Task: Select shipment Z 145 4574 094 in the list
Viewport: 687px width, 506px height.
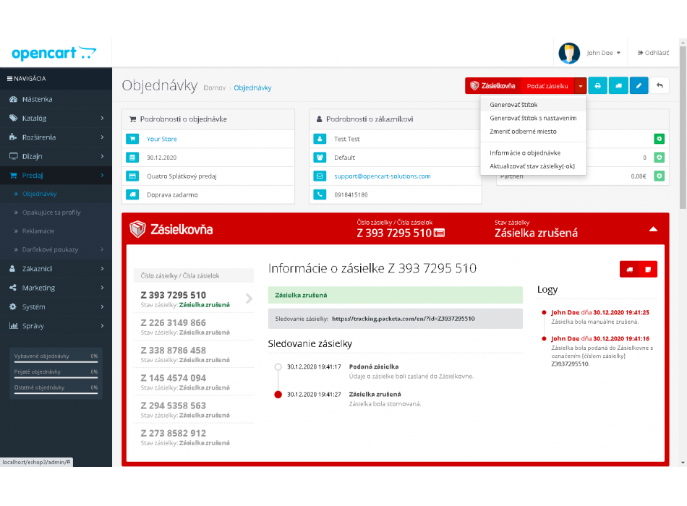Action: (194, 382)
